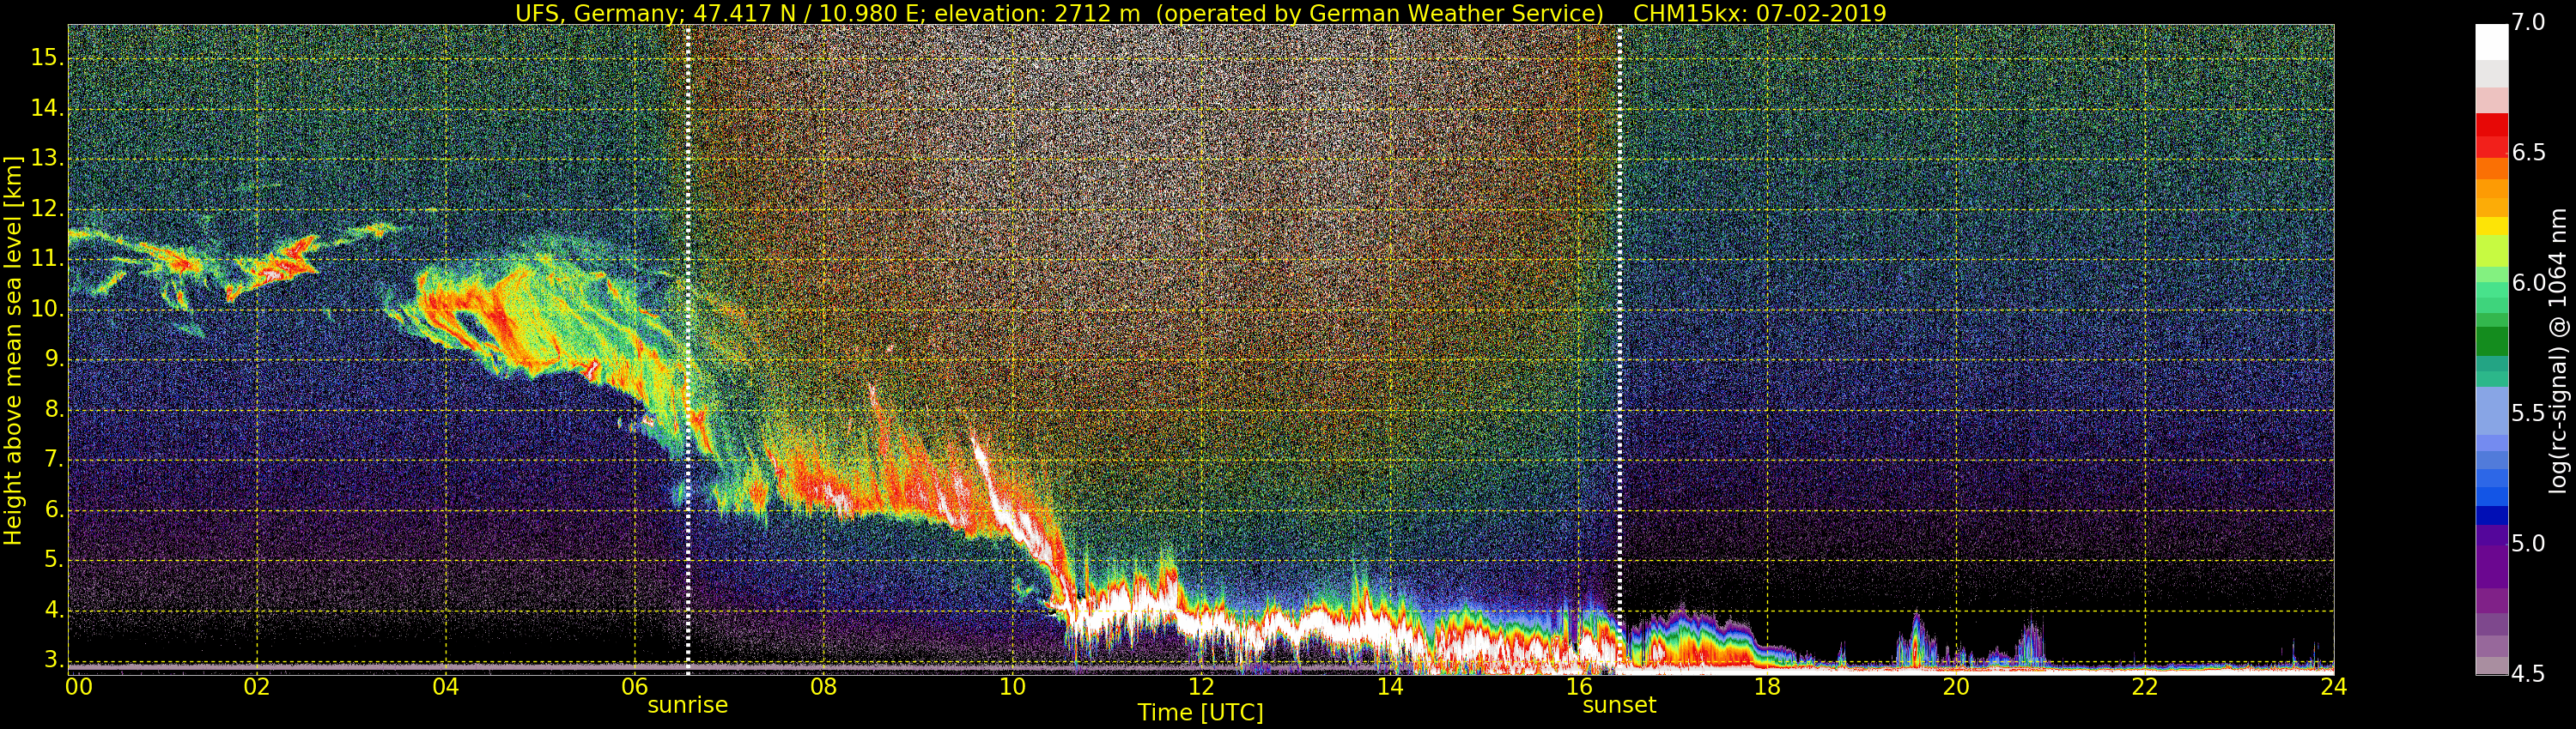This screenshot has height=729, width=2576.
Task: Click the plot title beginning 'UFS, Germany'
Action: click(1200, 13)
